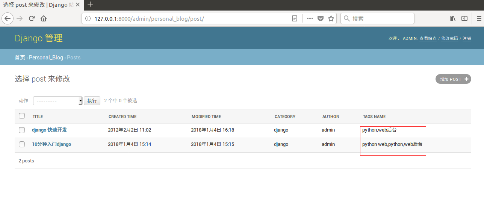
Task: Bookmark this page with star icon
Action: [x=331, y=18]
